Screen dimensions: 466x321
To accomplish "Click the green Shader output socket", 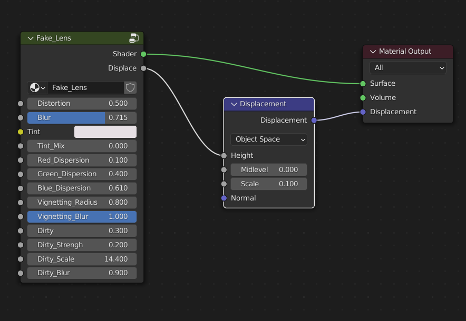I will 144,54.
